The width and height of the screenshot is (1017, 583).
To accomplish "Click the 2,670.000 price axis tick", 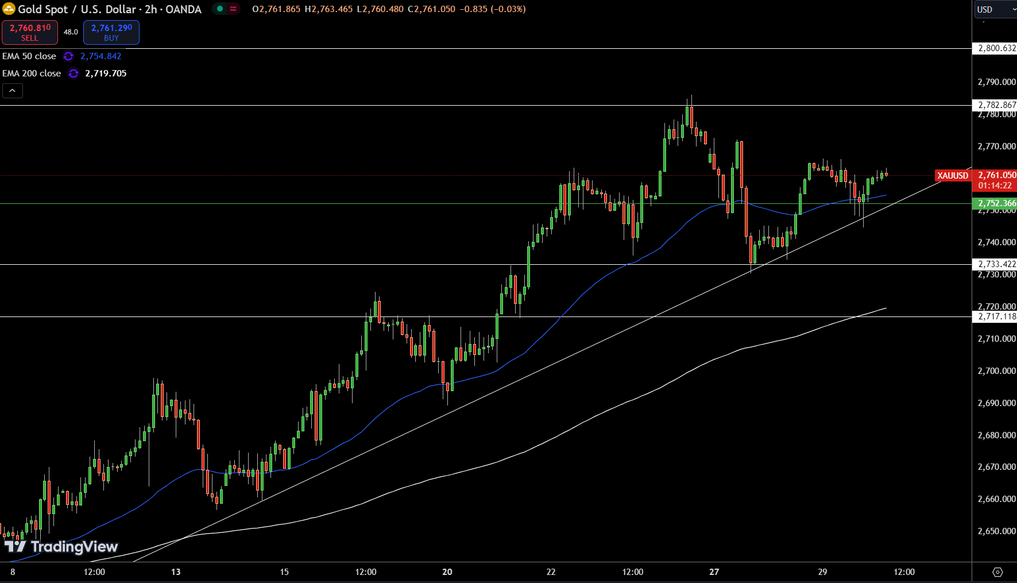I will point(997,467).
